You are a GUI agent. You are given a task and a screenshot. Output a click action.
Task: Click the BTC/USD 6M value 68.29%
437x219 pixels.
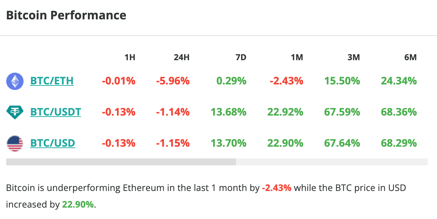[399, 143]
